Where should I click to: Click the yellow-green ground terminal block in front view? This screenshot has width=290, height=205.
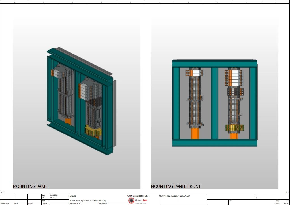[x=234, y=128]
